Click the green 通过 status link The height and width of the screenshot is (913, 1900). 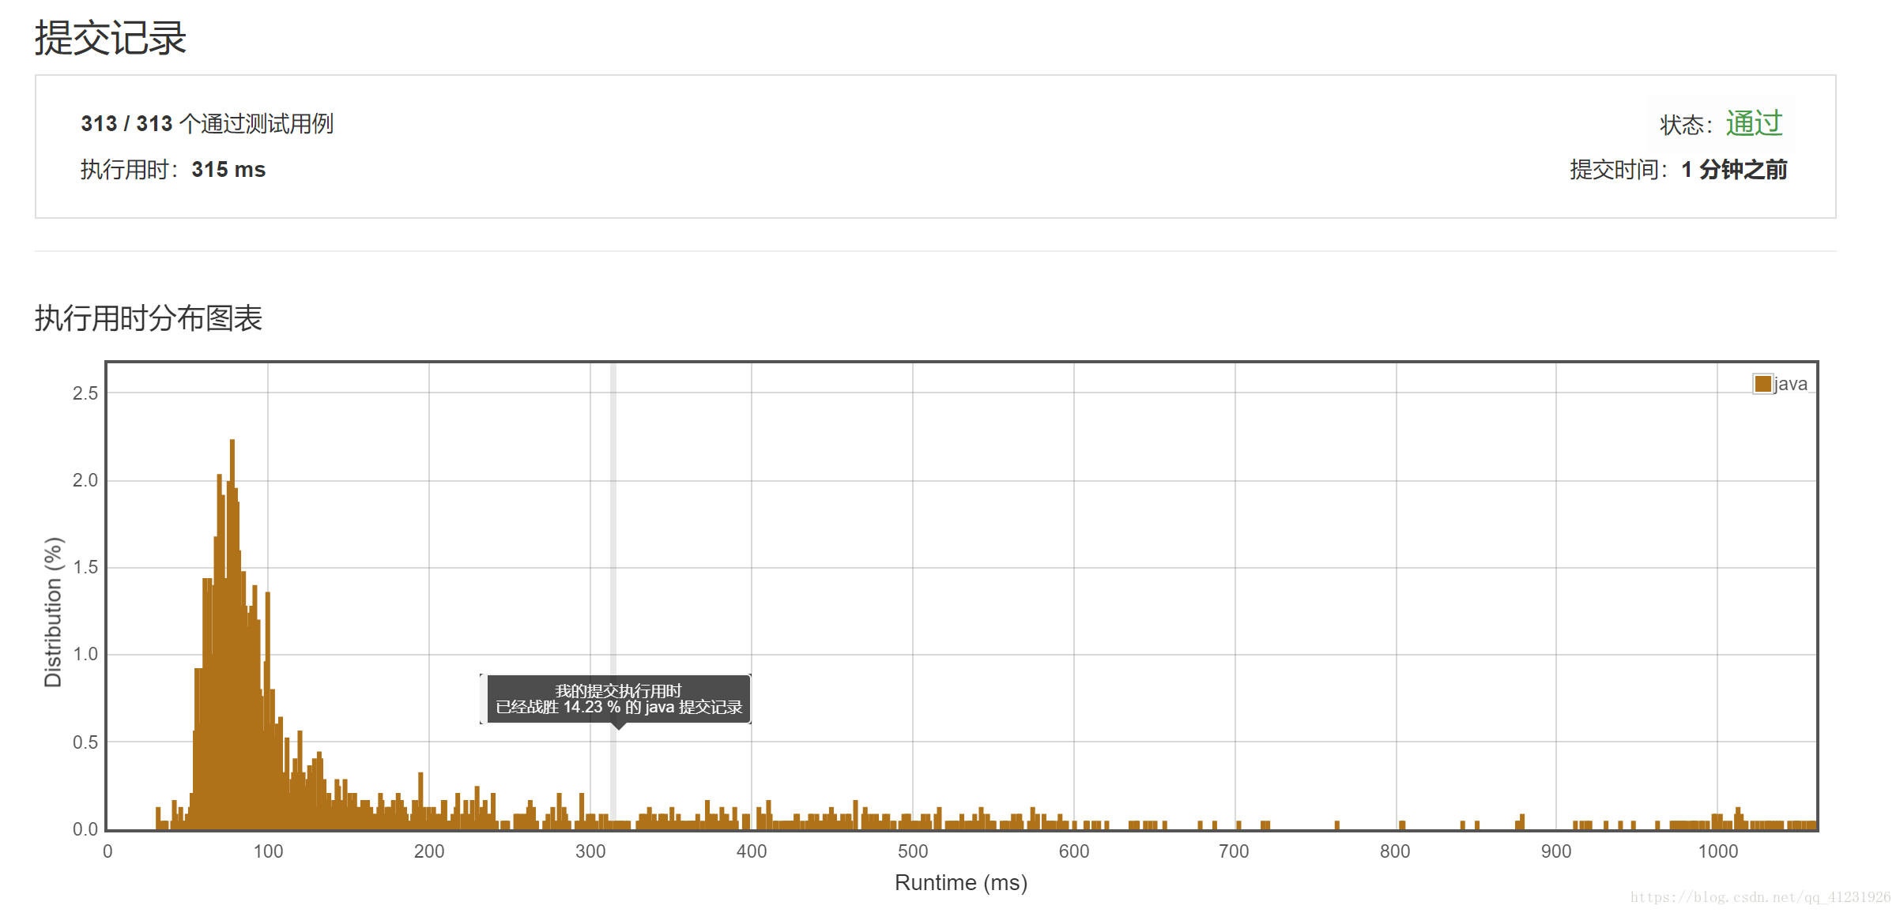1753,124
